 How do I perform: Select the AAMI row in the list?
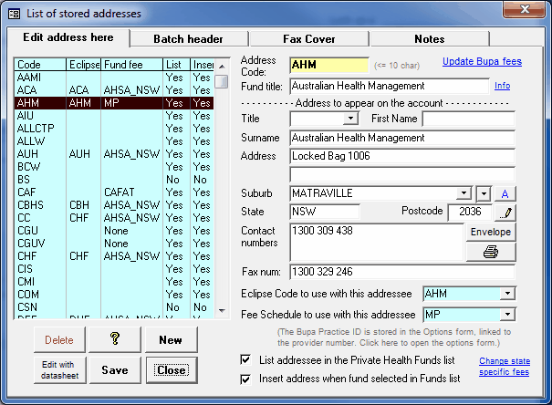(114, 77)
